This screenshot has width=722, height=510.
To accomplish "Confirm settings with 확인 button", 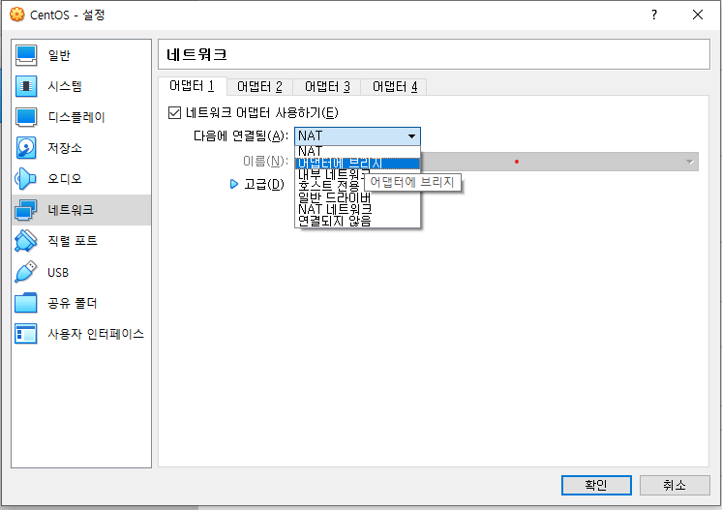I will pyautogui.click(x=596, y=485).
